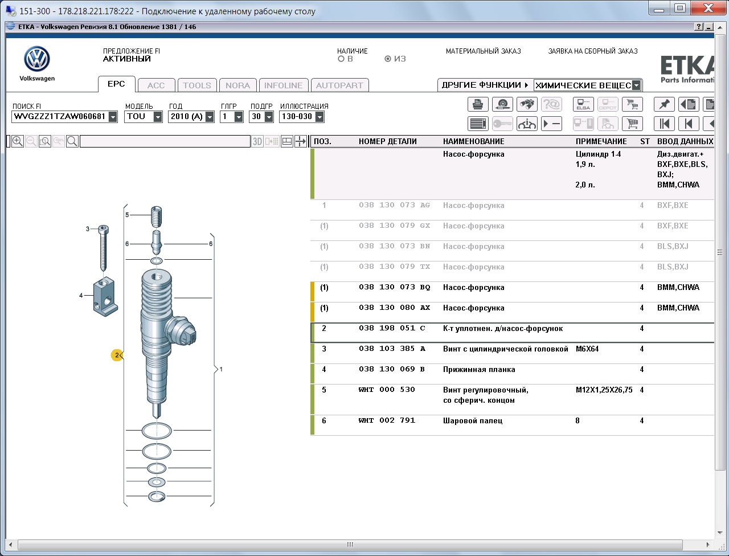This screenshot has height=556, width=729.
Task: Click the splitter arrow icon
Action: (301, 141)
